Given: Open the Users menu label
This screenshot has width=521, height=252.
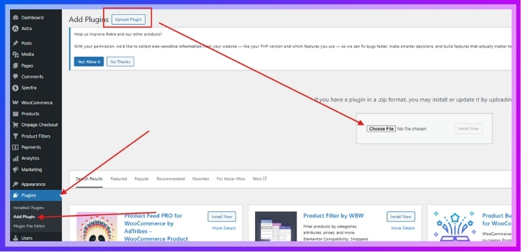Looking at the screenshot, I should [x=27, y=238].
